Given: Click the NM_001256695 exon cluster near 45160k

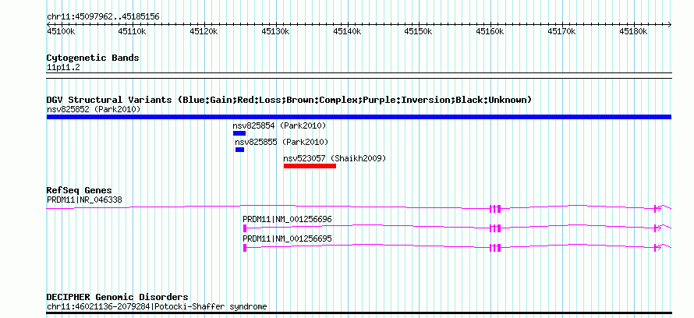Looking at the screenshot, I should click(495, 248).
